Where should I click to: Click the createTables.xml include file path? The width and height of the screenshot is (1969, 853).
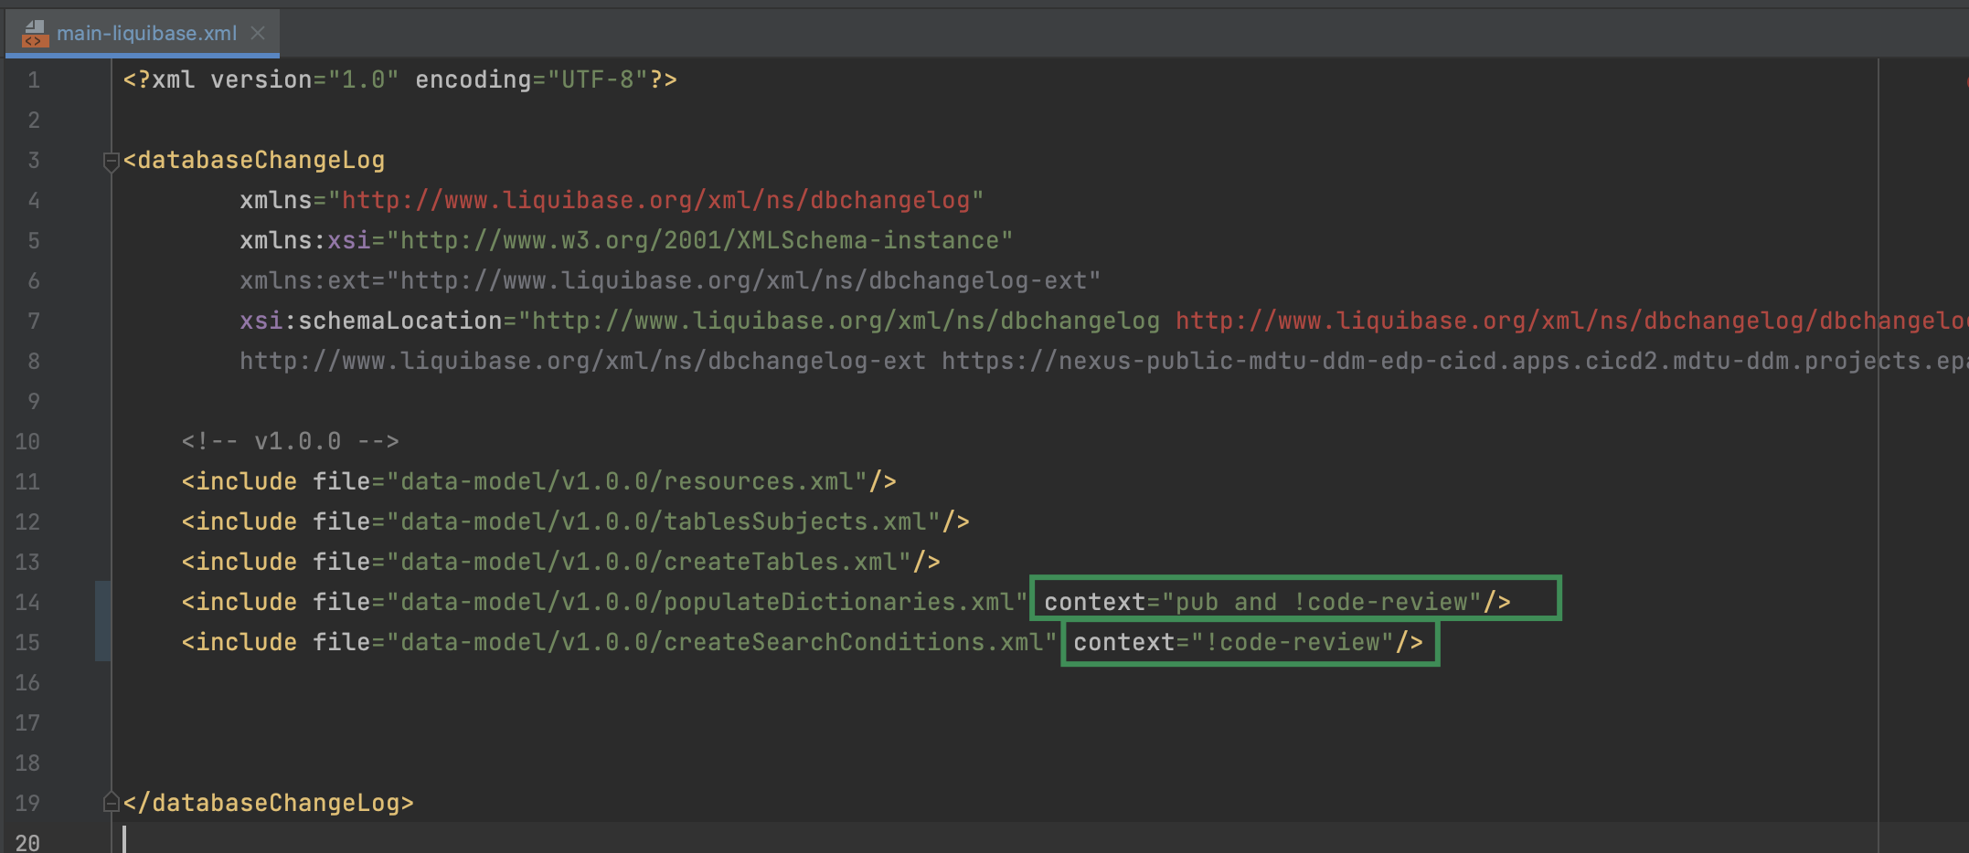click(649, 563)
